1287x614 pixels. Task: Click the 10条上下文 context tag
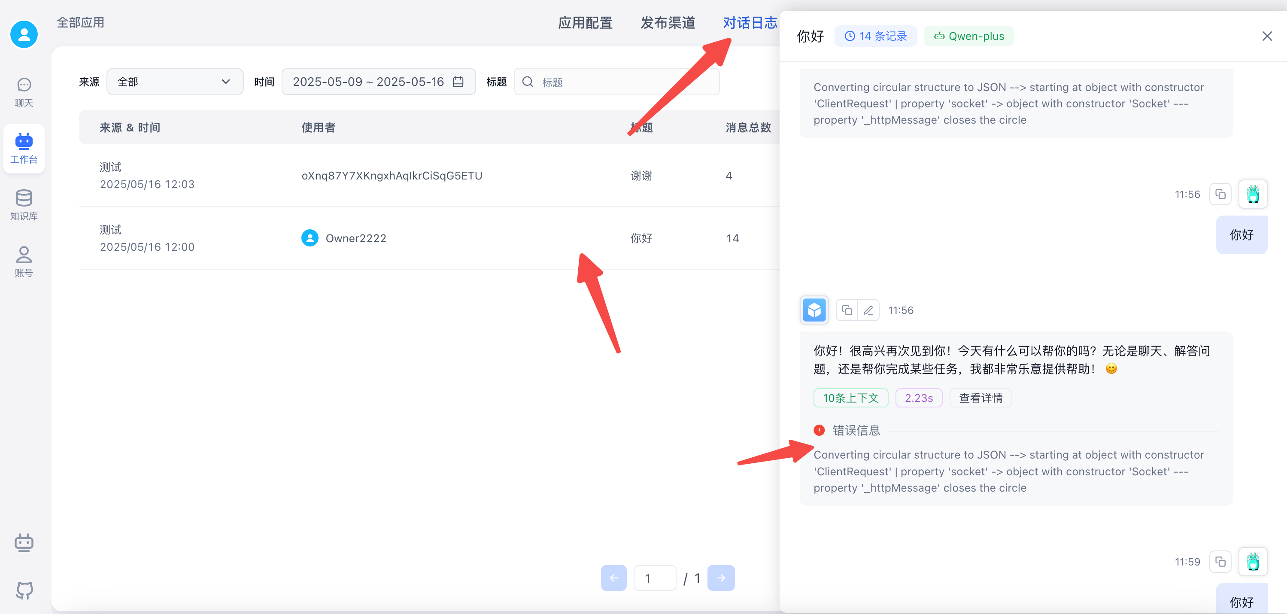point(850,398)
